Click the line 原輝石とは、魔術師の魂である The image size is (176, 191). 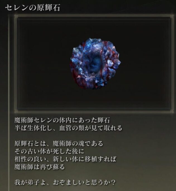[x=59, y=144]
